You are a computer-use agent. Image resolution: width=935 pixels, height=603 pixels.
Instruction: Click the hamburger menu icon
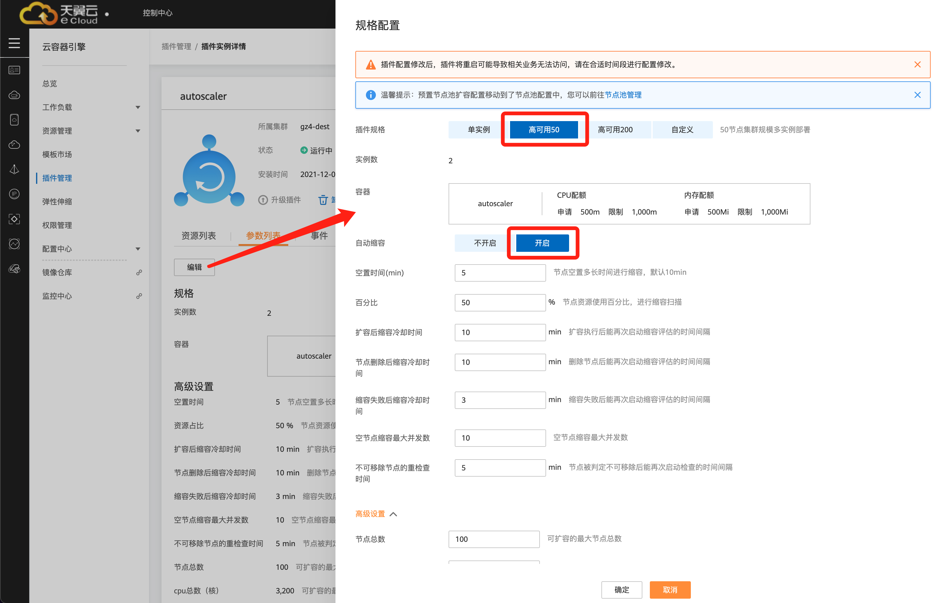pos(14,43)
